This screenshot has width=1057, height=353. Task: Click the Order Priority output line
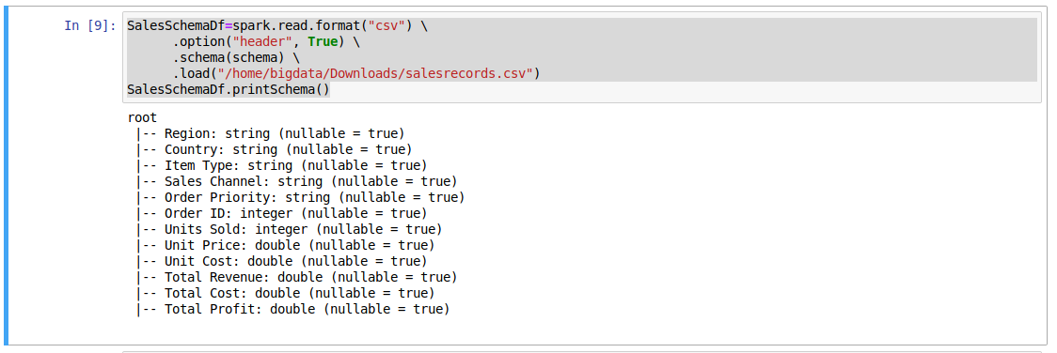point(300,198)
